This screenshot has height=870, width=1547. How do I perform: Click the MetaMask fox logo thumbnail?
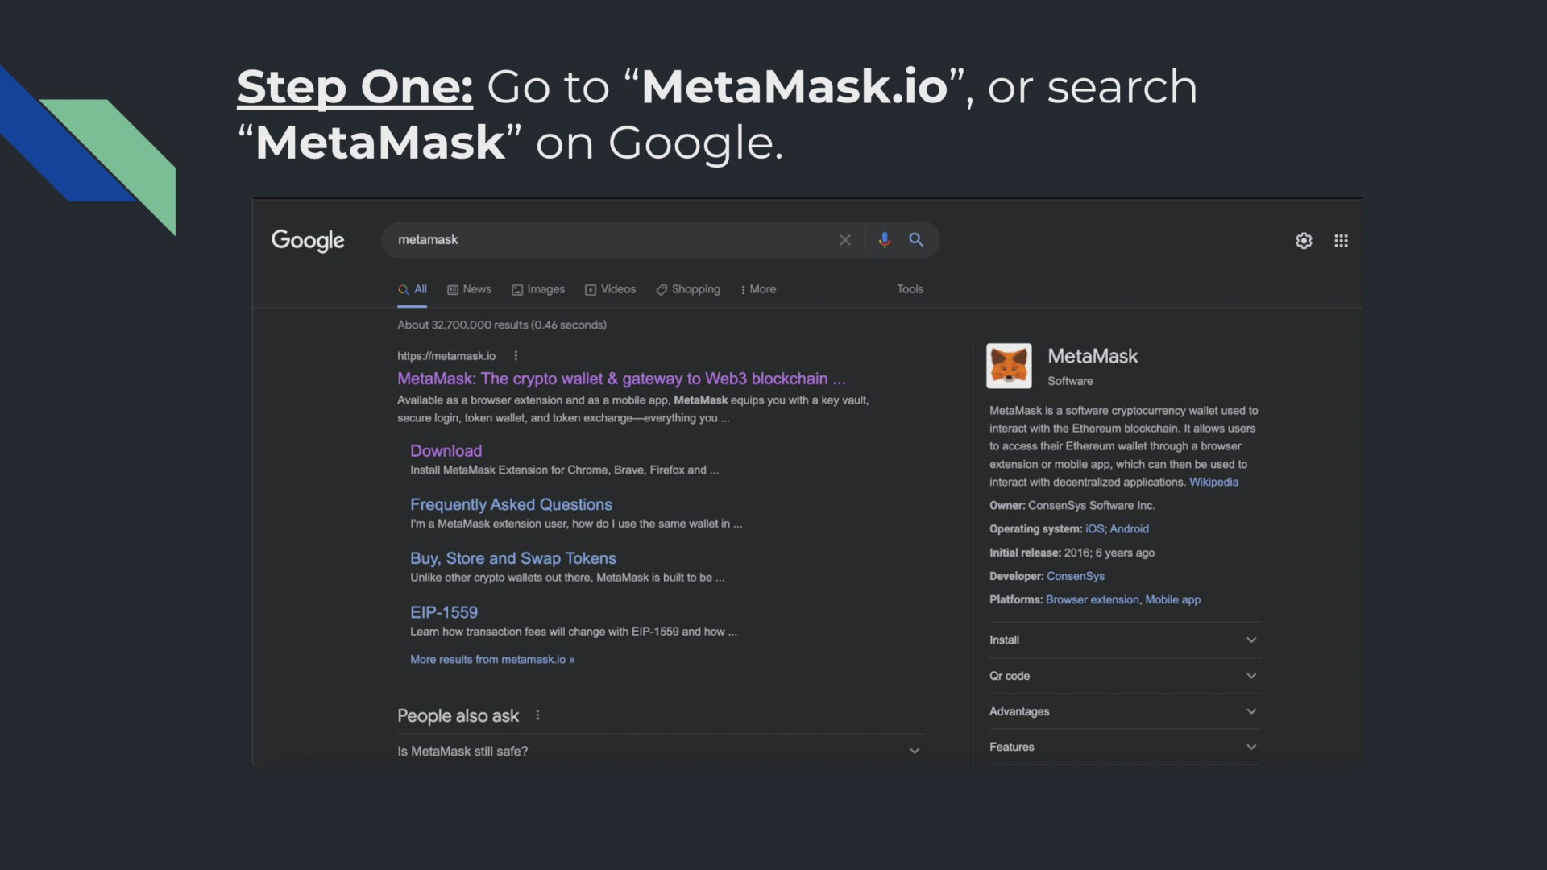click(x=1009, y=367)
